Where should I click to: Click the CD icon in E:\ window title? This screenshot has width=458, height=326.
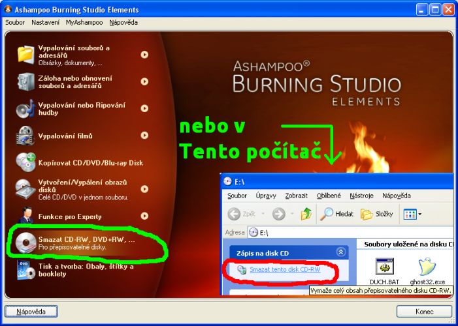click(227, 182)
